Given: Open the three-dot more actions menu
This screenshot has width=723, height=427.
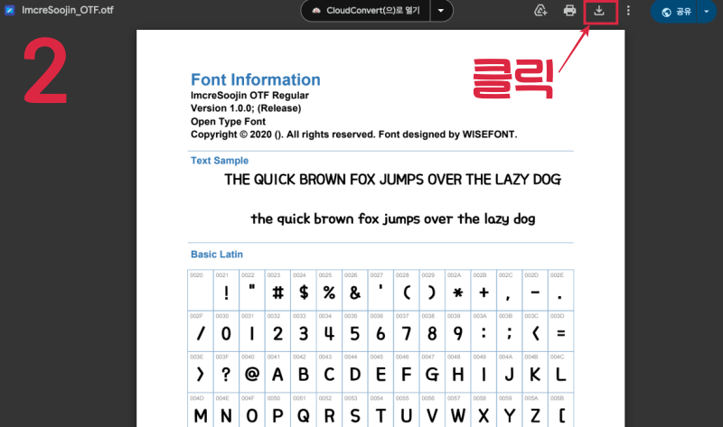Looking at the screenshot, I should pos(628,11).
